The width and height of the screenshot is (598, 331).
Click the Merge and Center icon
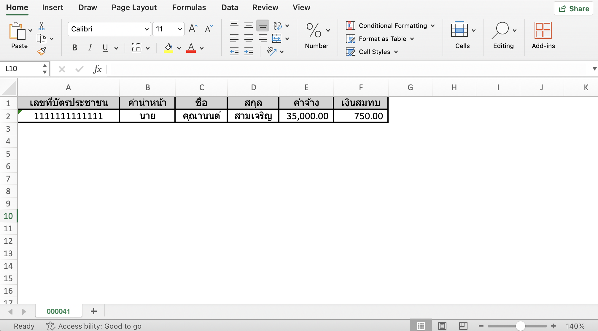(277, 39)
